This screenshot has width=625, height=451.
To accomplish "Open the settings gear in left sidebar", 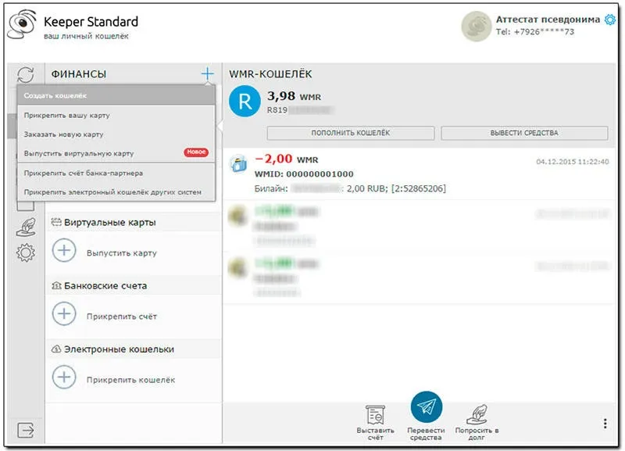I will pos(26,252).
